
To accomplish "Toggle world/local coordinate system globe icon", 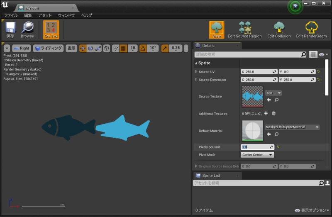I will coord(107,48).
